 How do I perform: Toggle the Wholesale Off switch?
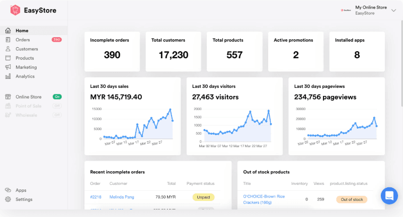[x=57, y=115]
